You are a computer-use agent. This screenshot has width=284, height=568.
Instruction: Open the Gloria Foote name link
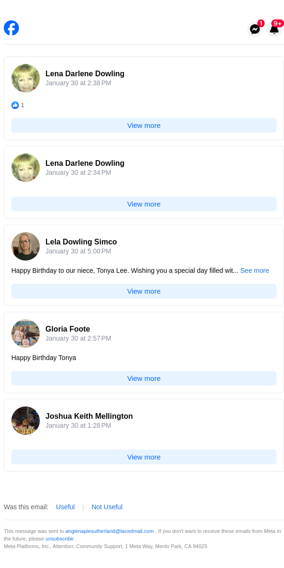click(68, 329)
